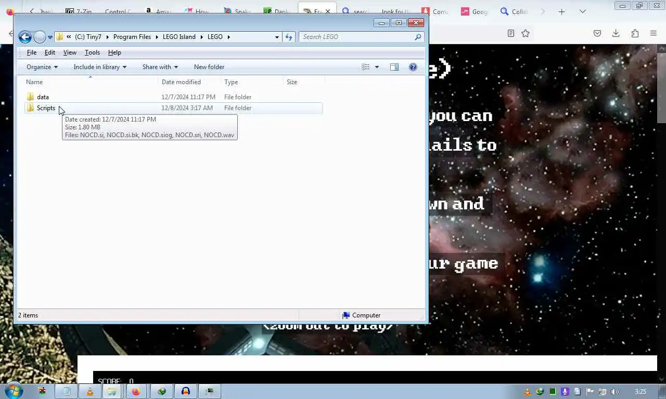Open the view options arrow (More options)
Viewport: 666px width, 399px height.
point(377,67)
